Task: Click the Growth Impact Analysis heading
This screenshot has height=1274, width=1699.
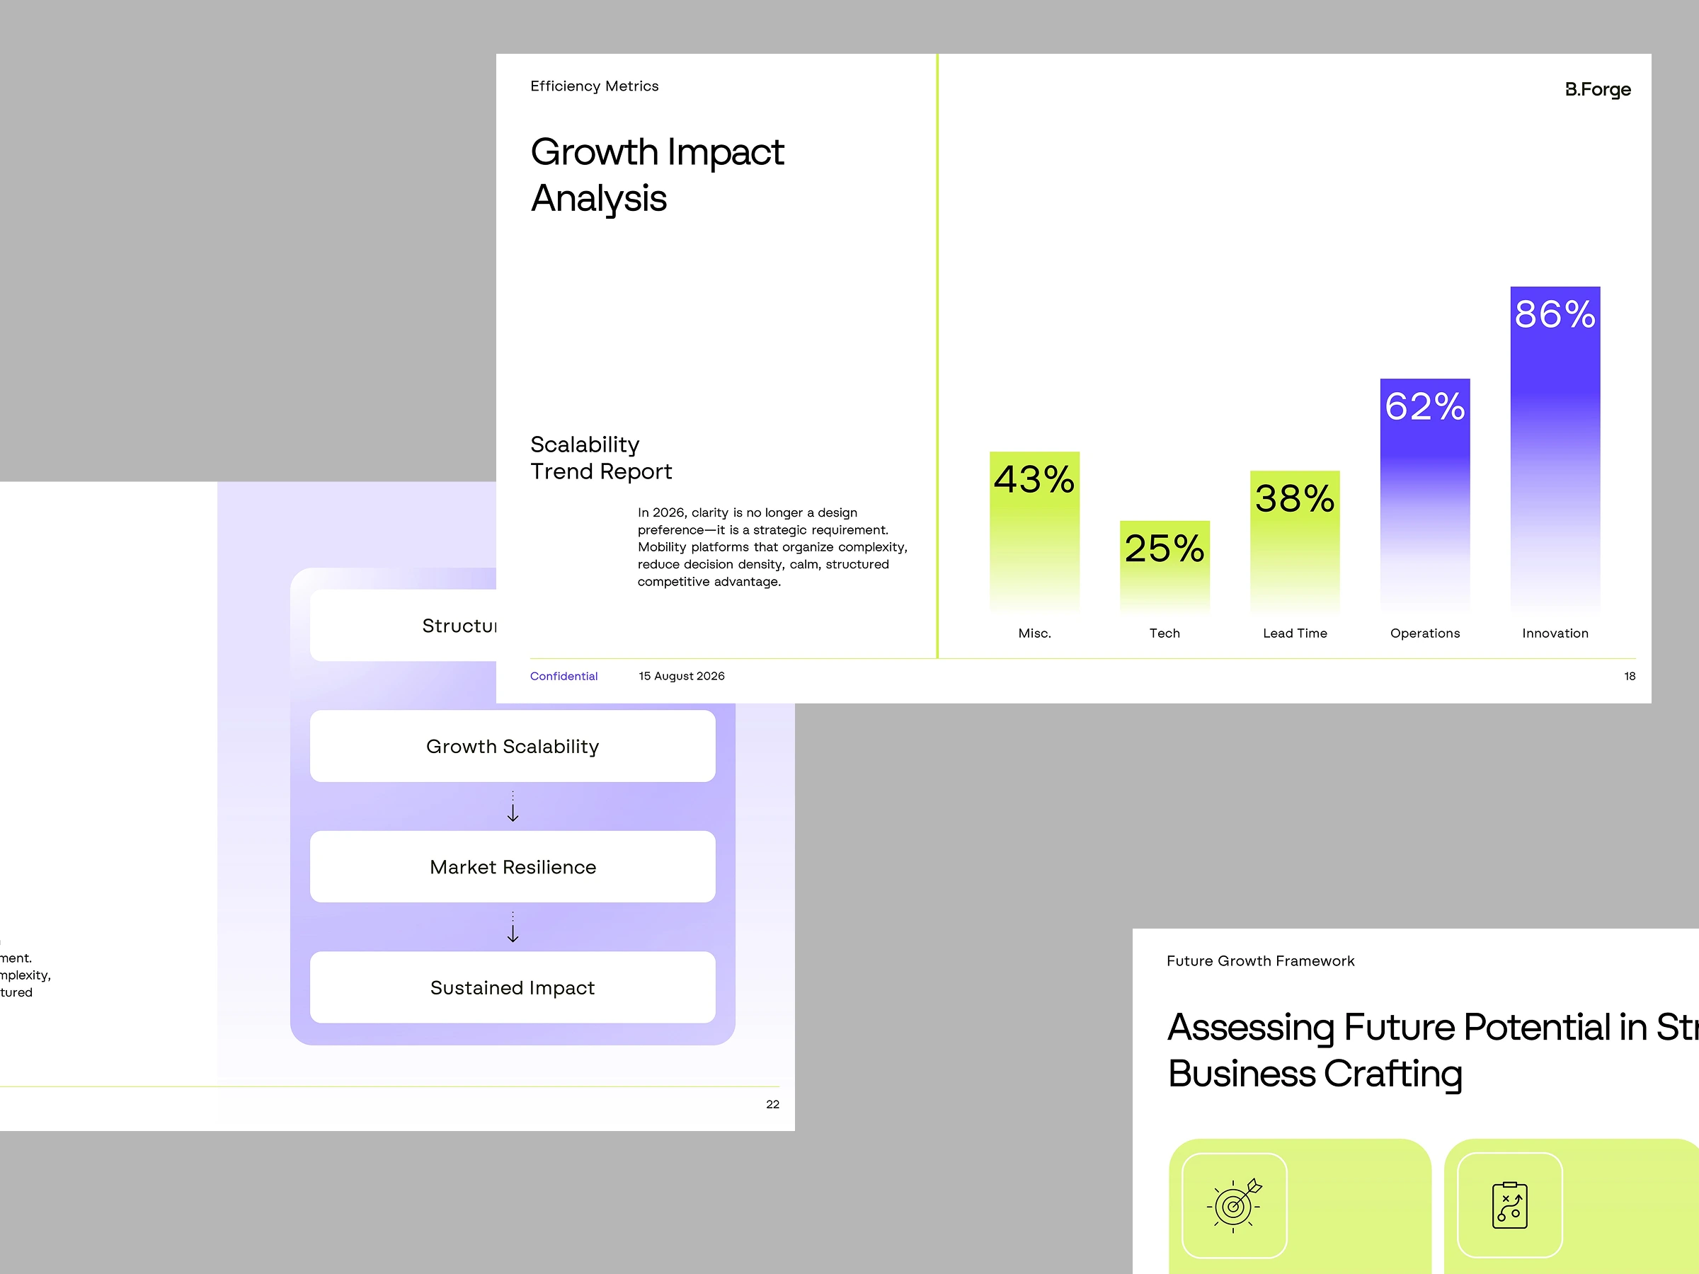Action: coord(658,175)
